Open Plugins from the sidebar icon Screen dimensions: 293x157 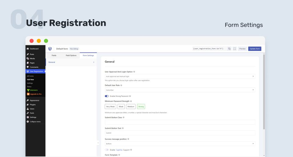[x=28, y=104]
